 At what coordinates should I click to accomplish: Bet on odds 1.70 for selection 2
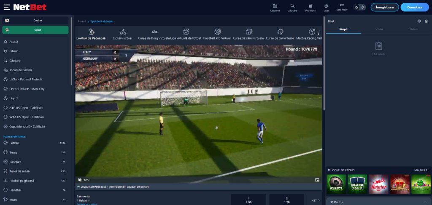pos(286,200)
